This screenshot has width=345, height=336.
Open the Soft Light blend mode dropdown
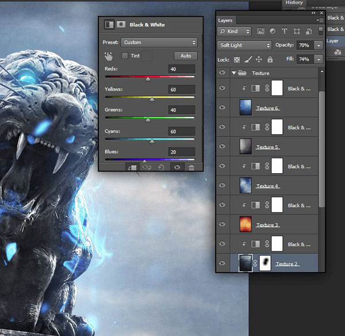coord(244,45)
